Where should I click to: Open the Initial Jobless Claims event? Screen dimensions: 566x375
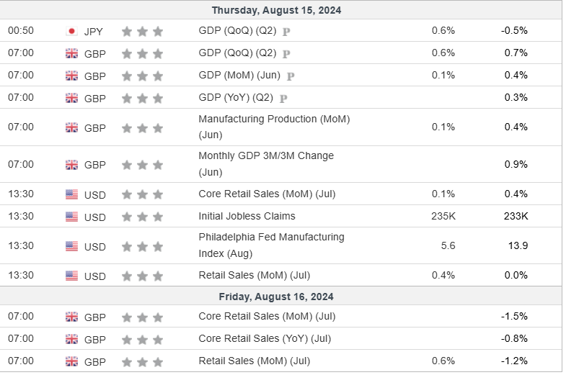pos(247,216)
